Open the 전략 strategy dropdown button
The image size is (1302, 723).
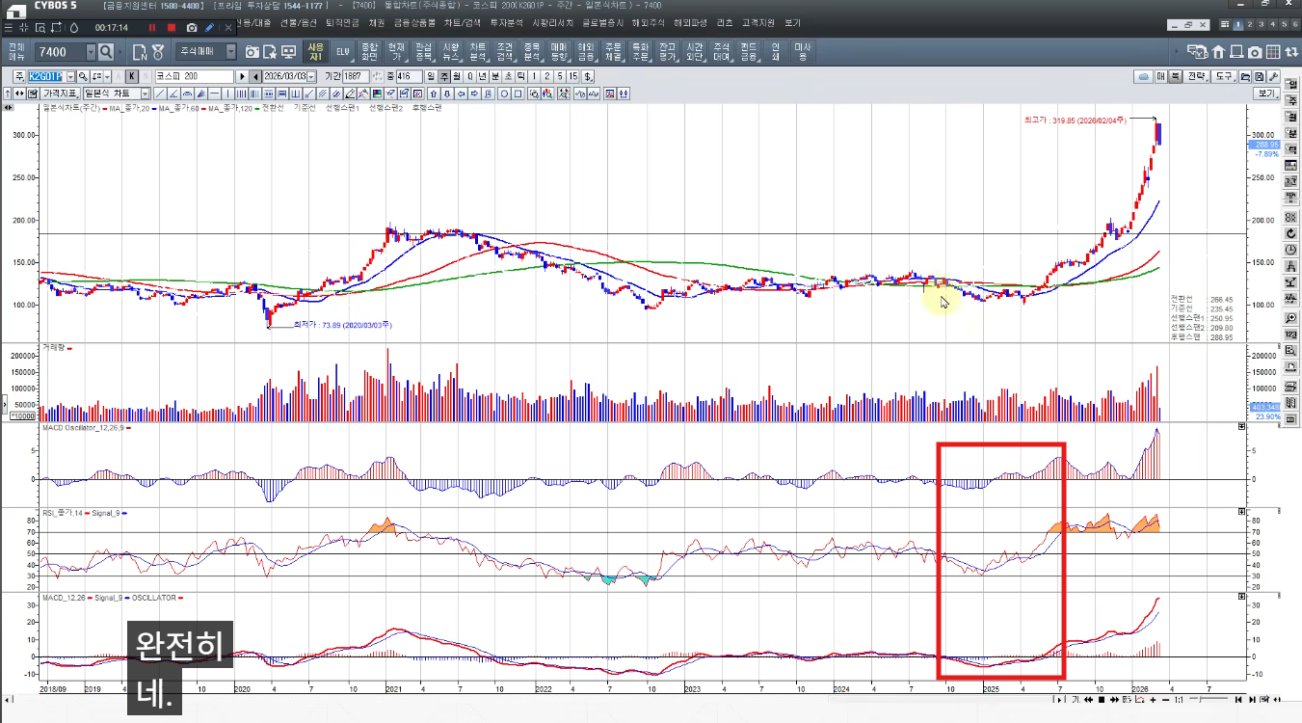point(1196,76)
